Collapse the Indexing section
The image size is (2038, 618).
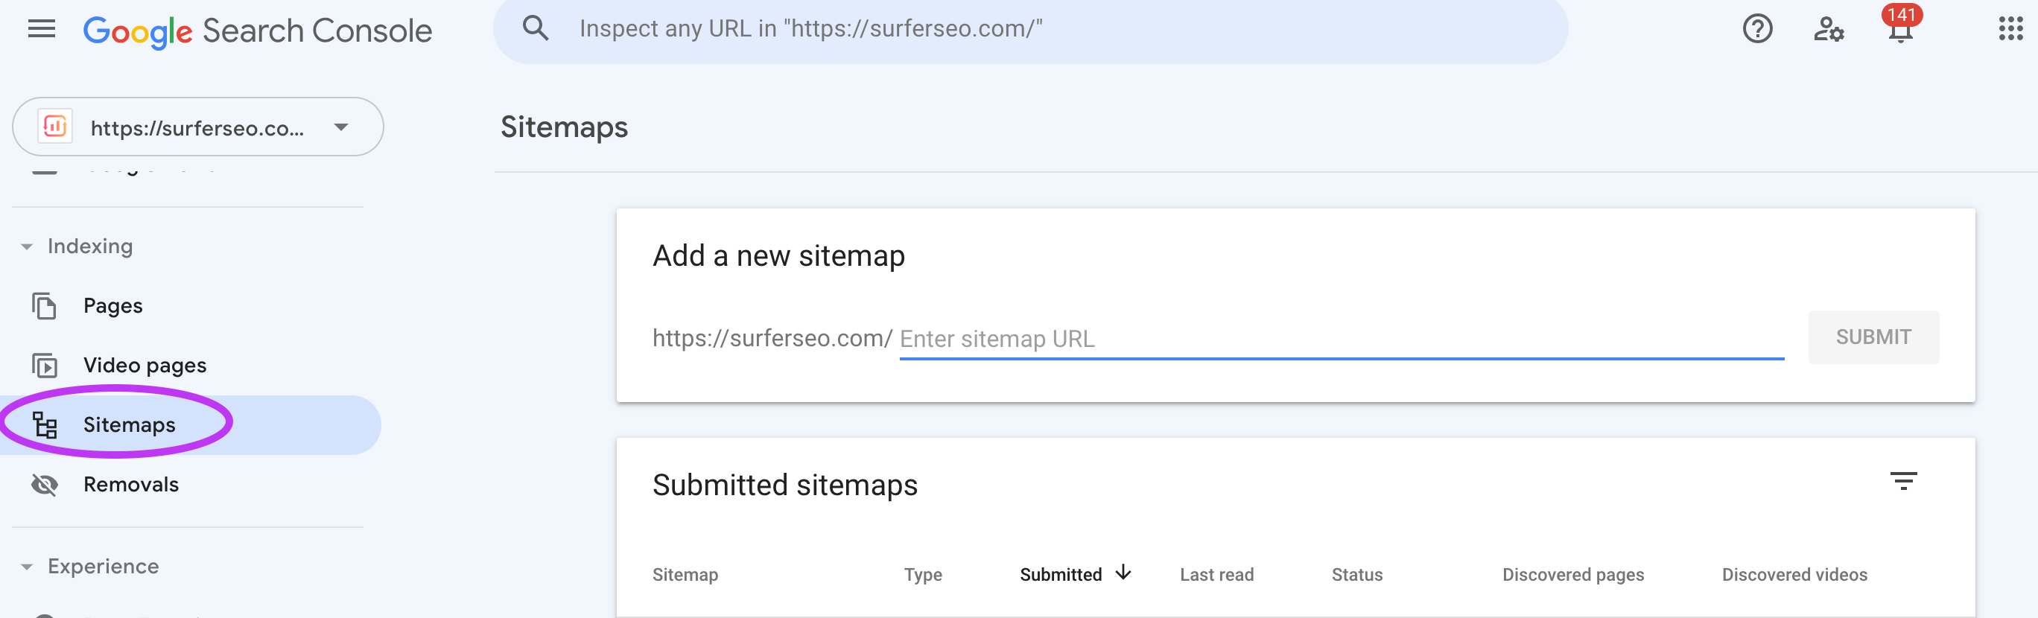click(27, 247)
